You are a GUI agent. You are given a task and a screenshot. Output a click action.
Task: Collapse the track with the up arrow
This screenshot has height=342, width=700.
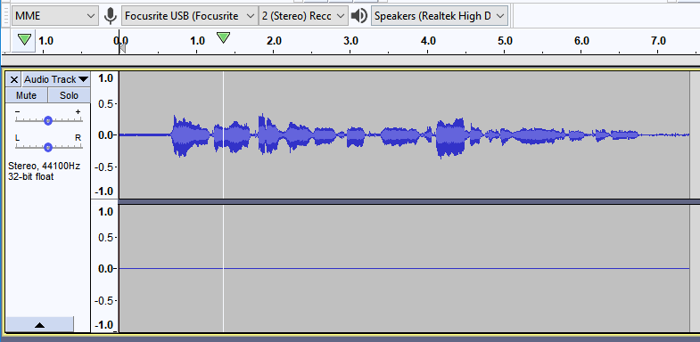(40, 324)
